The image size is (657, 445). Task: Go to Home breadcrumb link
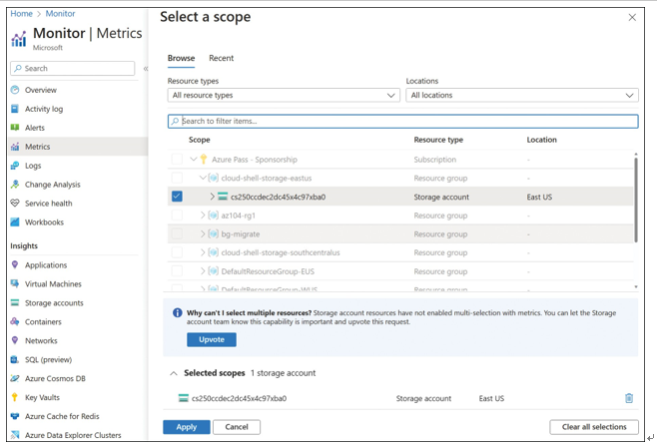click(21, 13)
